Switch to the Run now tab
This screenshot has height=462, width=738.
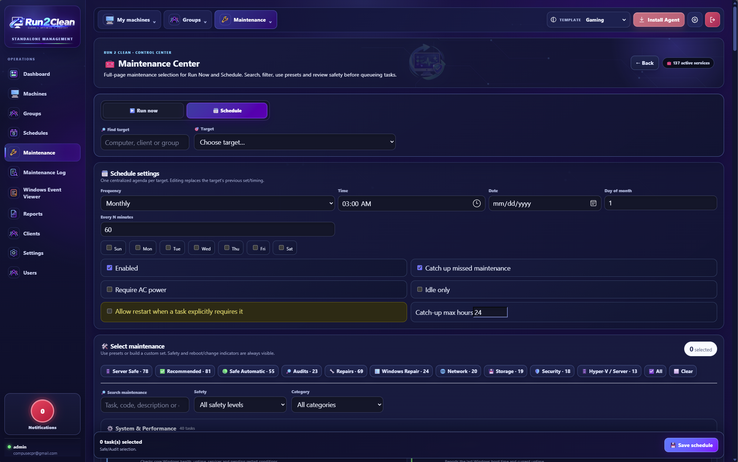pos(143,111)
